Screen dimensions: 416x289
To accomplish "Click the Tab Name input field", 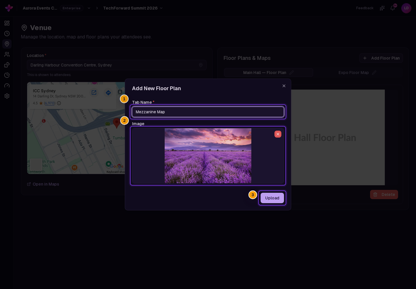I will click(208, 112).
